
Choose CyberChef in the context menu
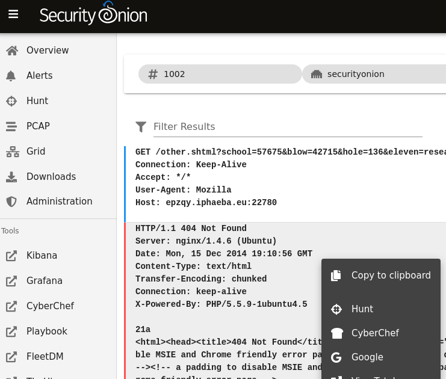[381, 333]
